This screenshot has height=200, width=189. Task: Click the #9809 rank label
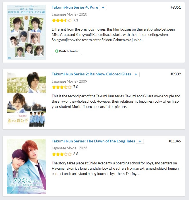pos(176,74)
